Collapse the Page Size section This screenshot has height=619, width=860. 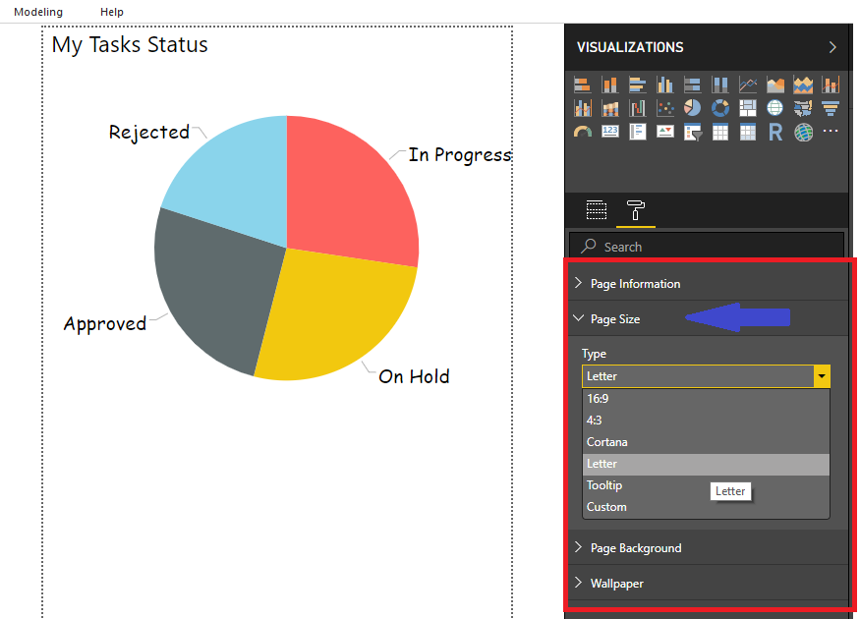click(x=619, y=317)
